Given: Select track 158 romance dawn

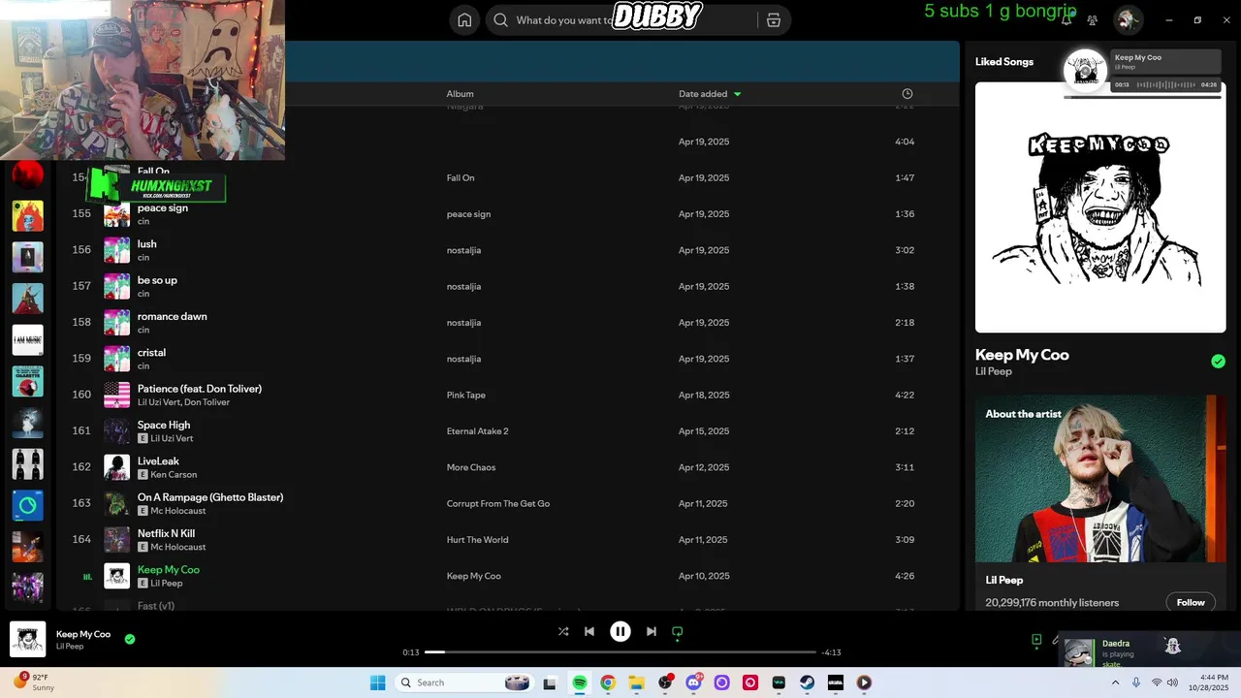Looking at the screenshot, I should coord(173,316).
